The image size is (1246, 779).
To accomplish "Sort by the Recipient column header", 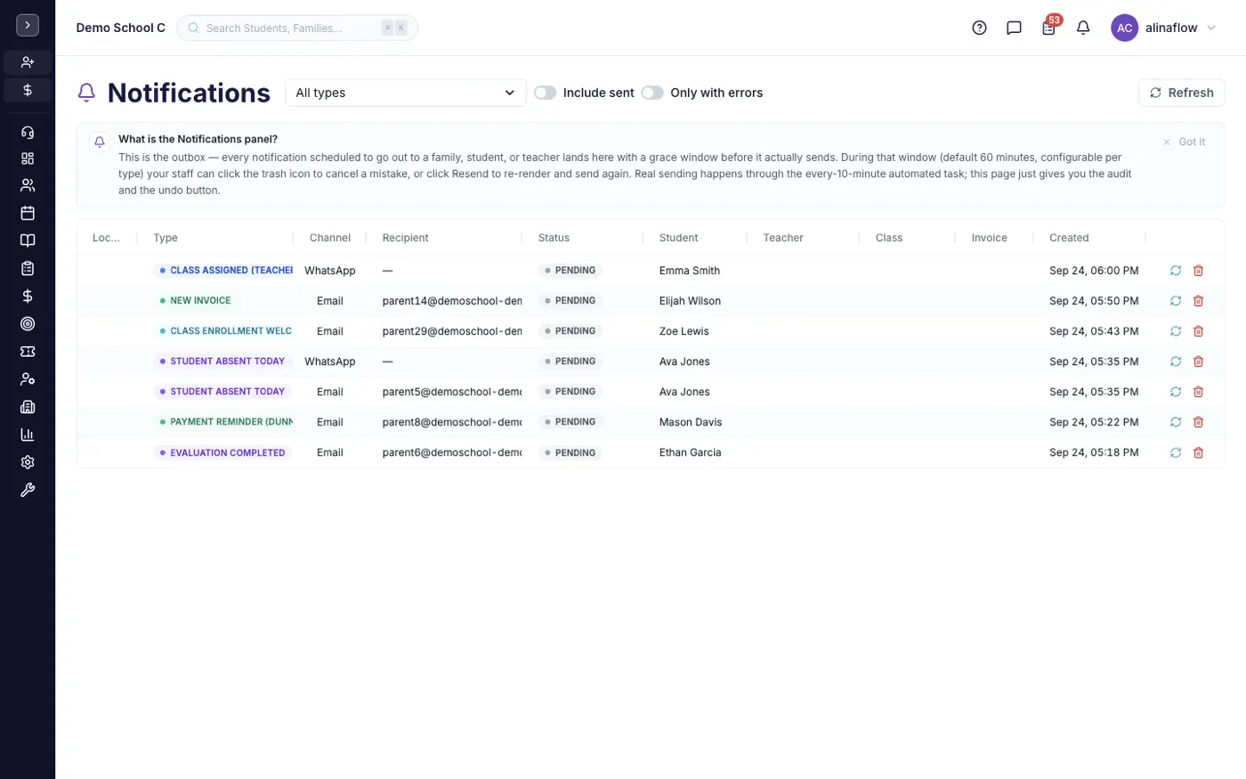I will click(x=405, y=238).
